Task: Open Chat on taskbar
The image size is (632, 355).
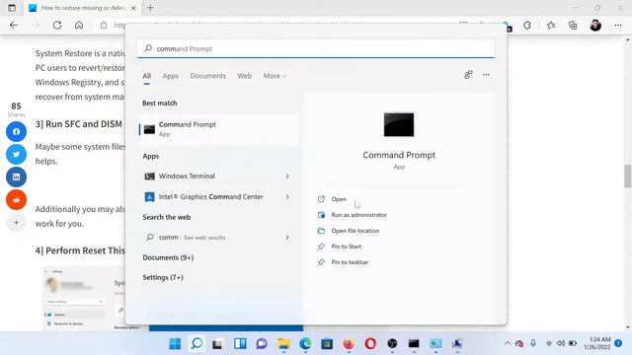Action: [x=262, y=344]
